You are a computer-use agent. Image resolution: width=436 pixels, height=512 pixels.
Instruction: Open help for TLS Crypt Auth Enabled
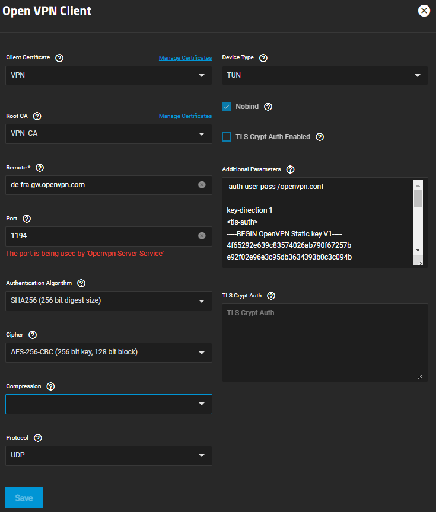320,137
